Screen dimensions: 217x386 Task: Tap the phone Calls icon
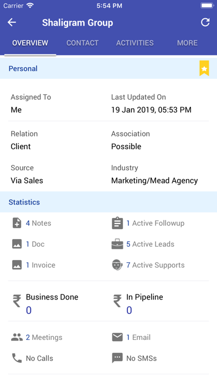(x=17, y=358)
